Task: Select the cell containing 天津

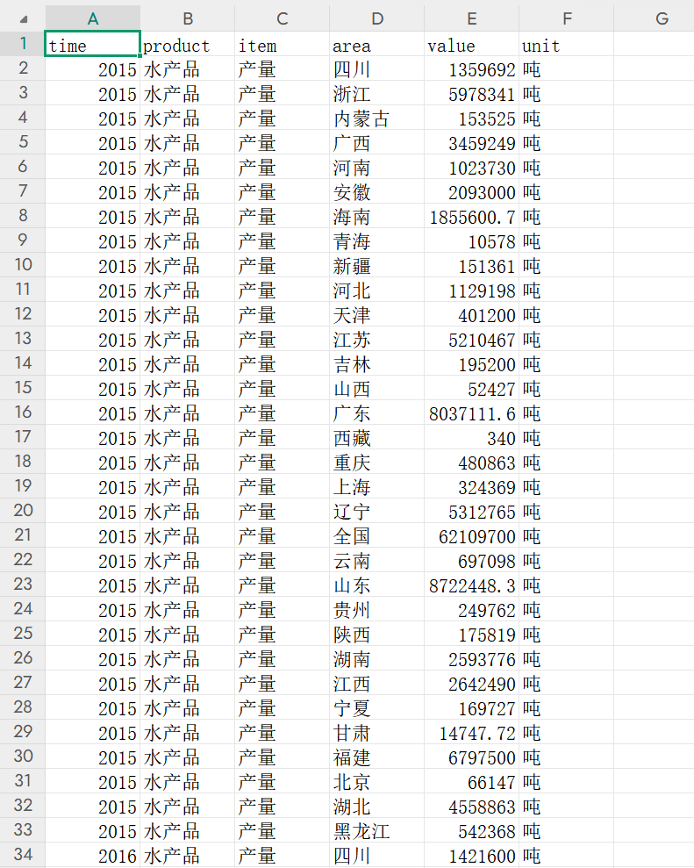Action: pyautogui.click(x=377, y=314)
